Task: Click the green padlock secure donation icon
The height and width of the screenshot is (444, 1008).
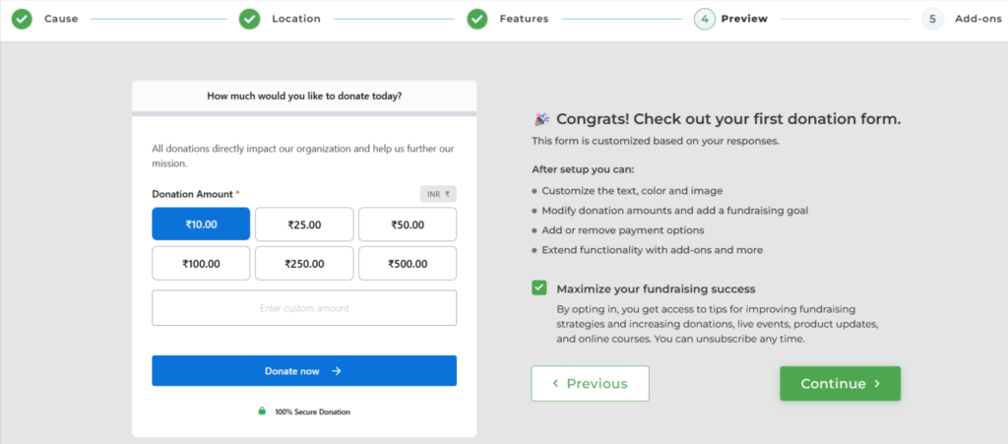Action: [x=262, y=412]
